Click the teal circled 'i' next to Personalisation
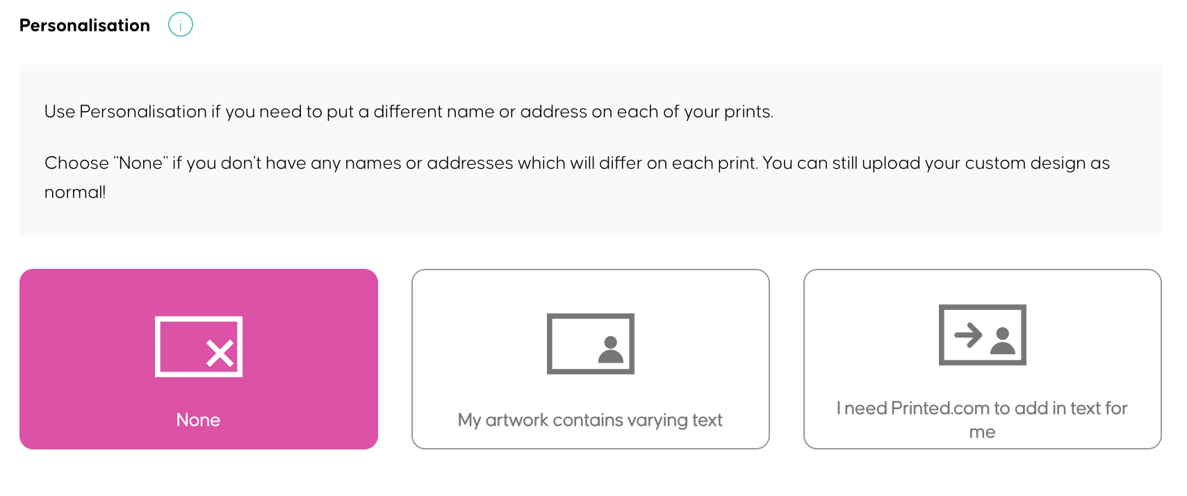Image resolution: width=1187 pixels, height=496 pixels. [180, 24]
